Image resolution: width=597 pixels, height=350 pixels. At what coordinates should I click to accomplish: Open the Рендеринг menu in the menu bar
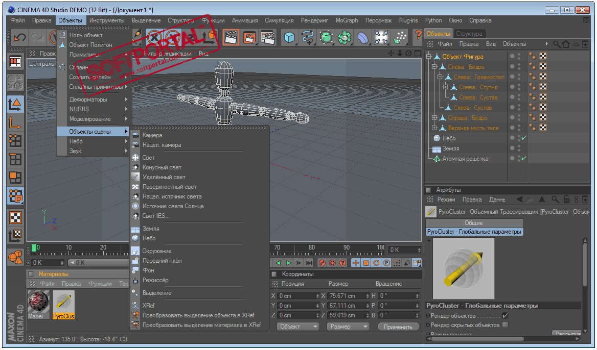tap(314, 20)
